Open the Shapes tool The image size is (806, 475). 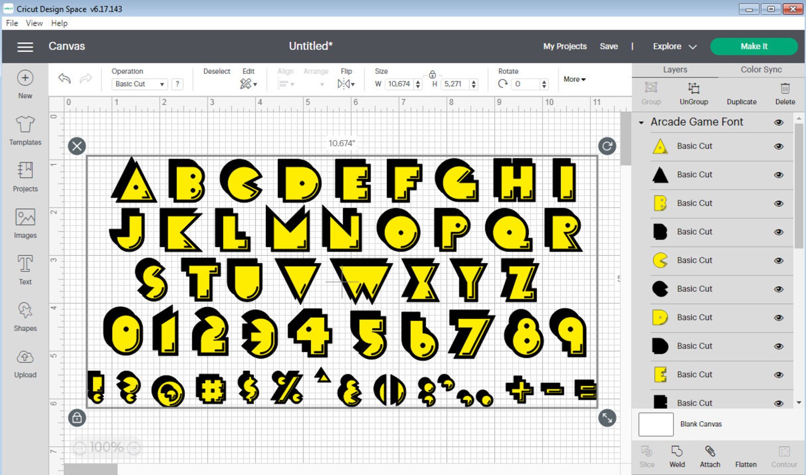click(25, 310)
